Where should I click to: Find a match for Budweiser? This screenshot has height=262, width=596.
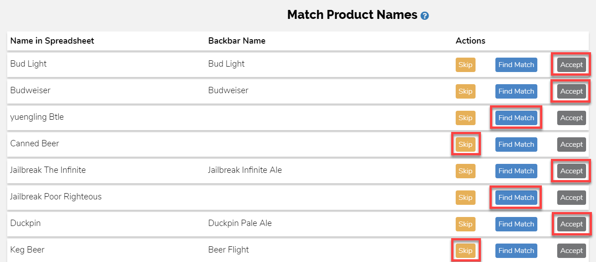516,91
